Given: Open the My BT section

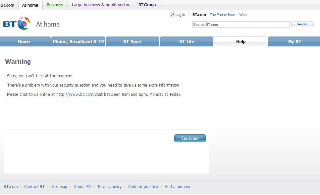Looking at the screenshot, I should (294, 41).
